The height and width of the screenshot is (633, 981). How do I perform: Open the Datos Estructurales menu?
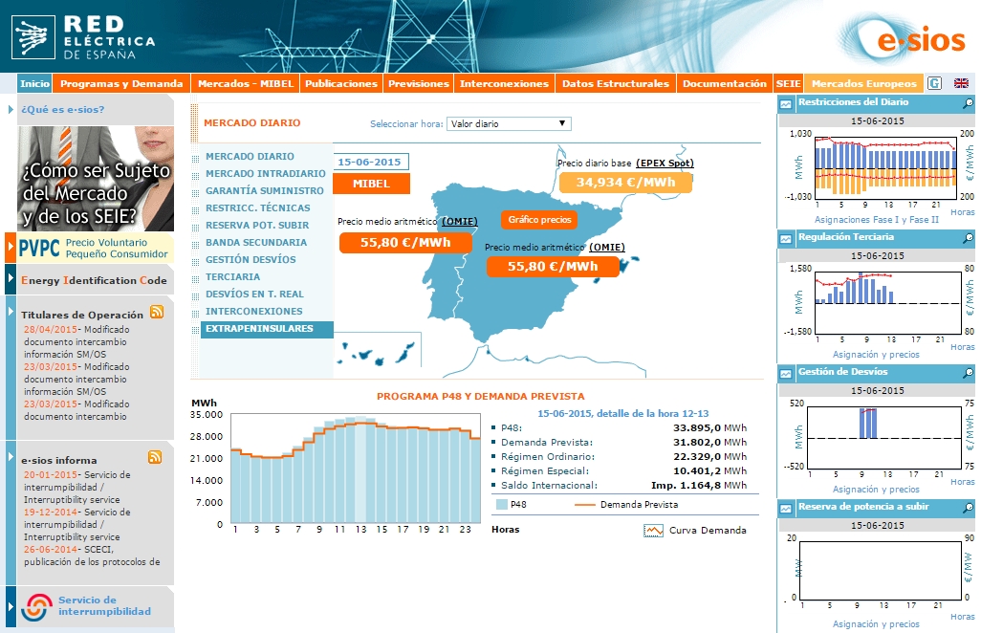coord(616,83)
